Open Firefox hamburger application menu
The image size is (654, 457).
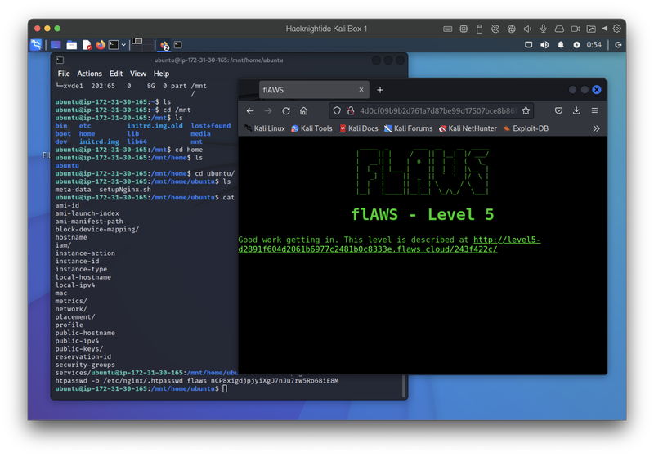click(x=594, y=110)
